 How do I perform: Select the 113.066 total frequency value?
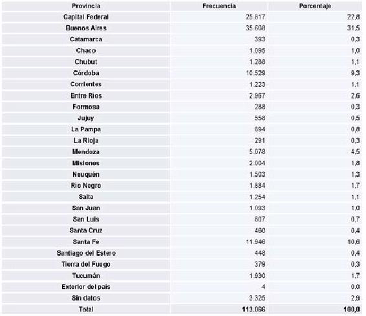point(253,310)
